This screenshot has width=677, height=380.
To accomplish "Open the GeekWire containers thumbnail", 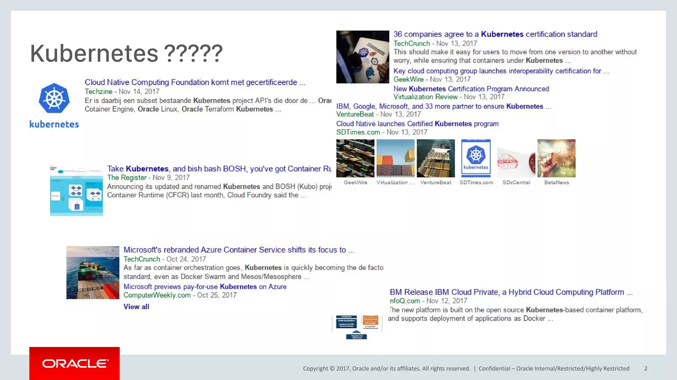I will (355, 158).
